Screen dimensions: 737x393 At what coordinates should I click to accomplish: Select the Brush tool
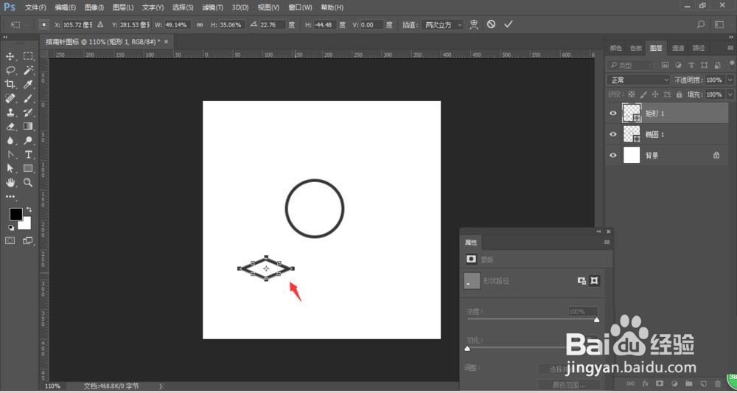click(28, 98)
